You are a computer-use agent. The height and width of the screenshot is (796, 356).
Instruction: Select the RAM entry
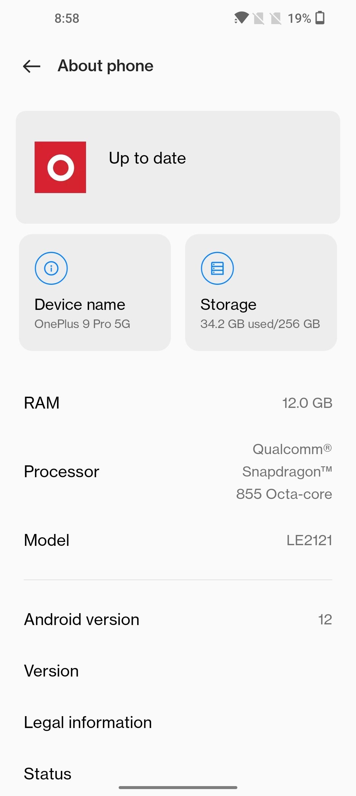pyautogui.click(x=178, y=403)
